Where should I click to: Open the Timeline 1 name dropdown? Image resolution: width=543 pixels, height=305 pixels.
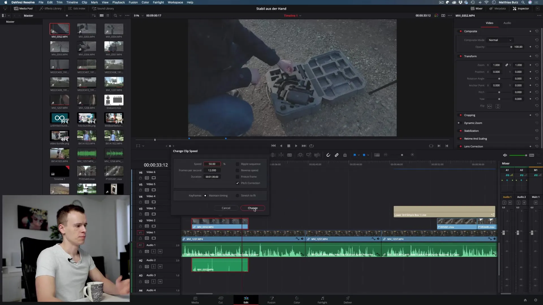coord(293,16)
